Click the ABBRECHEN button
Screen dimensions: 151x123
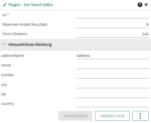coord(112,116)
